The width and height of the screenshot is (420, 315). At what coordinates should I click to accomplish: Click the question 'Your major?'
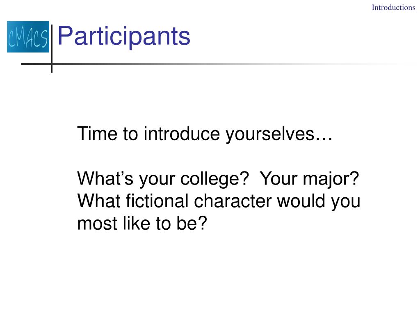point(310,179)
